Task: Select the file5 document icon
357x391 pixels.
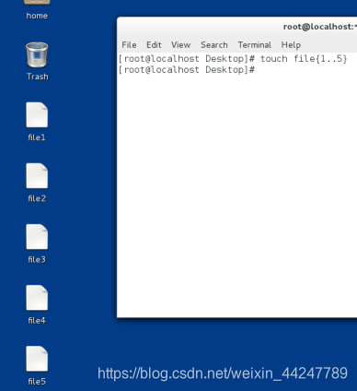Action: pos(37,359)
